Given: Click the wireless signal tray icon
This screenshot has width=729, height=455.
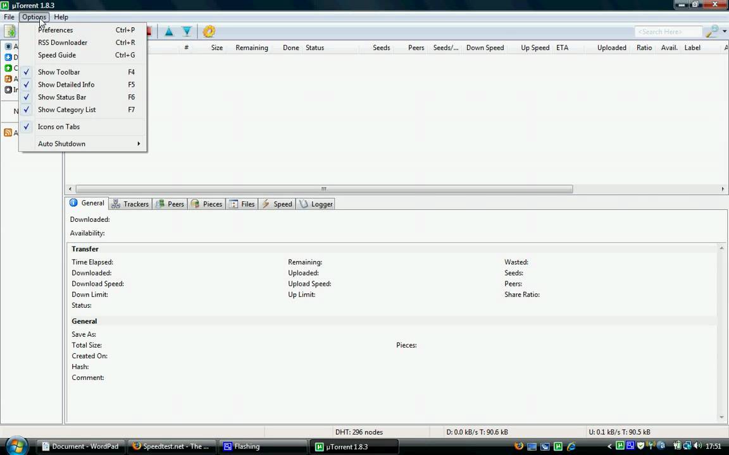Looking at the screenshot, I should click(651, 446).
